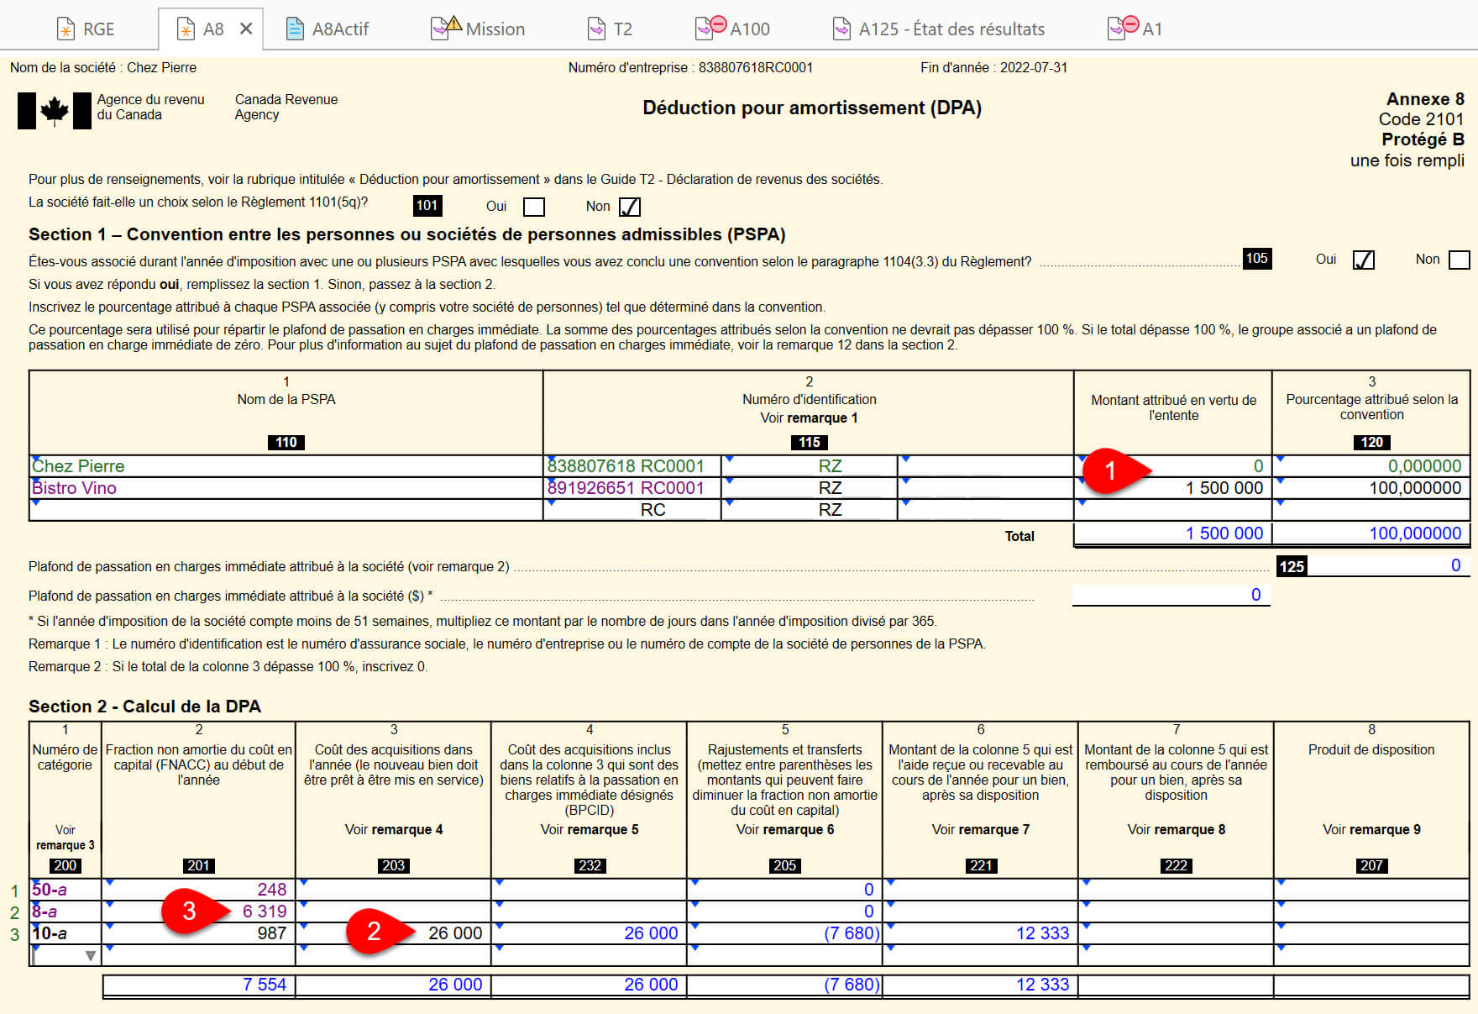Open A125 - État des résultats tab
This screenshot has height=1014, width=1478.
click(938, 29)
